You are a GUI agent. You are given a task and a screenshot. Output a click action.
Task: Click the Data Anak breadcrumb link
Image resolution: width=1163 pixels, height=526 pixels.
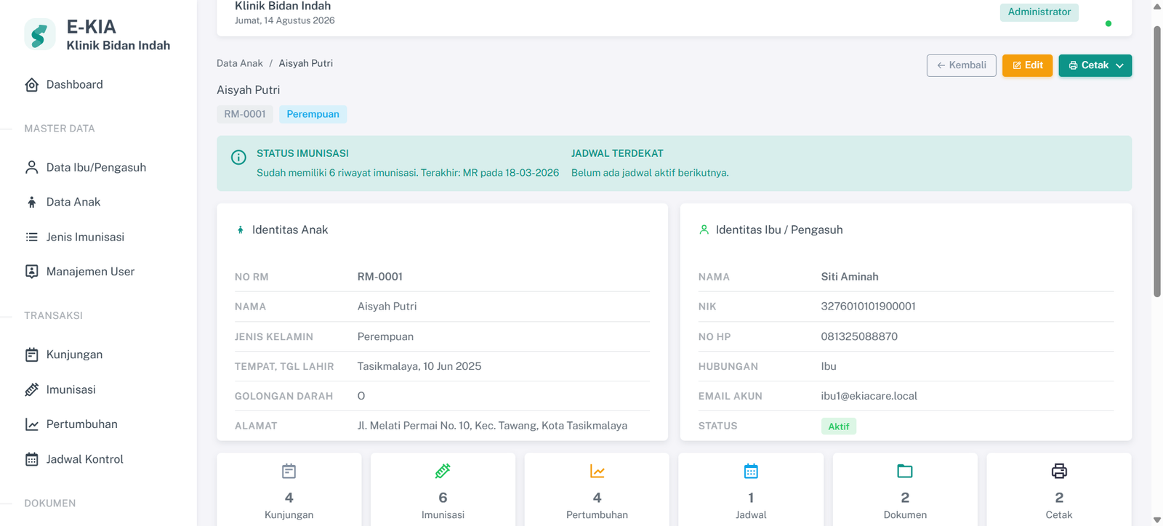click(x=240, y=64)
